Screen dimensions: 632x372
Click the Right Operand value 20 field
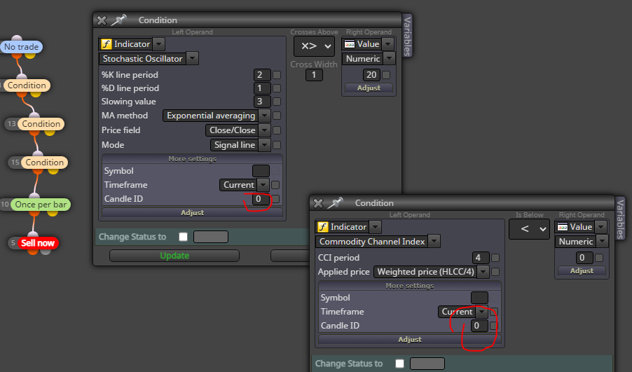tap(371, 75)
